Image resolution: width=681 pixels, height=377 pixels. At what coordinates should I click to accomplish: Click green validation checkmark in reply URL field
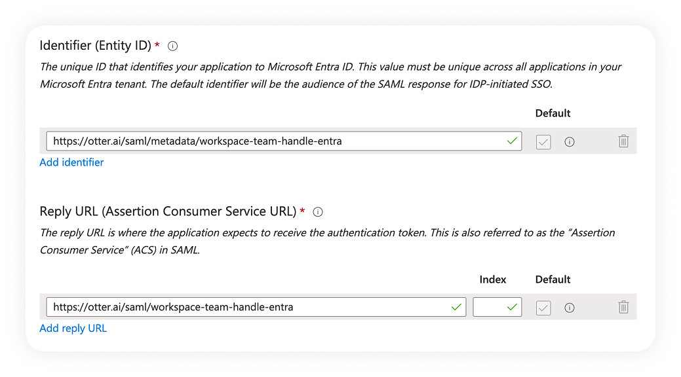coord(456,306)
